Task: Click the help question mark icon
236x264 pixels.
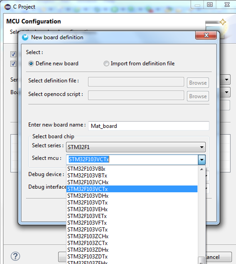Action: 15,256
